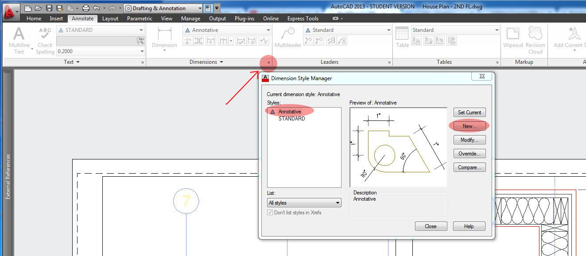This screenshot has width=586, height=256.
Task: Click the Set Current button
Action: click(x=470, y=112)
